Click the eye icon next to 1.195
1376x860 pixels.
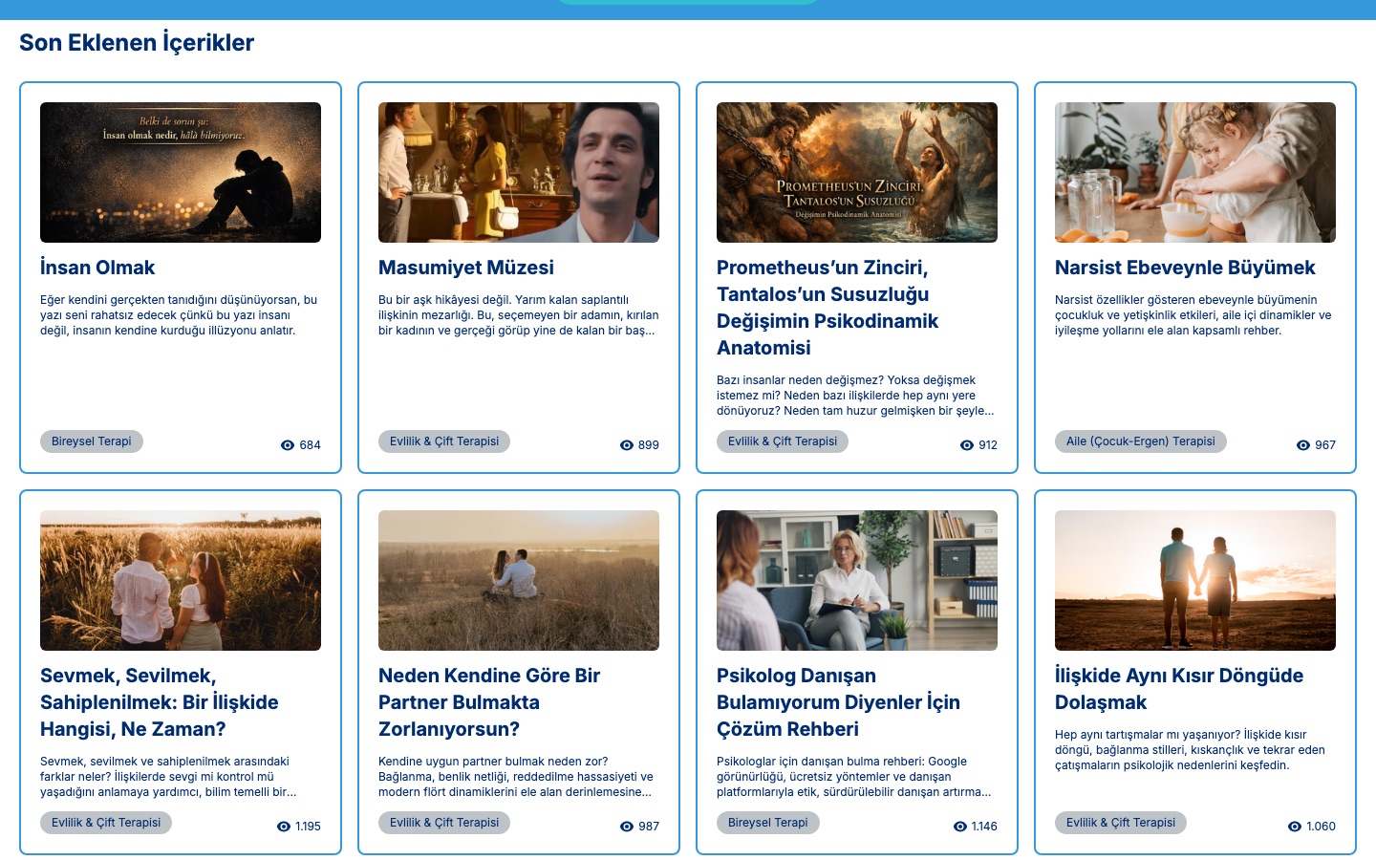tap(283, 827)
